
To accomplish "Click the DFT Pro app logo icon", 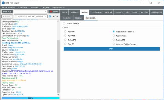I will pos(3,3).
